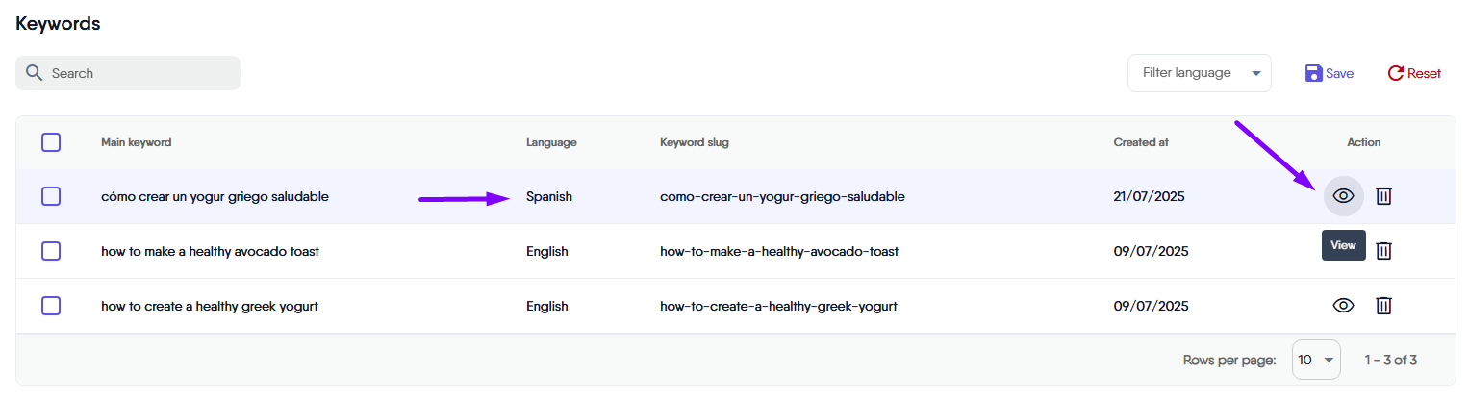1469x400 pixels.
Task: Click the magnifying glass search icon
Action: click(x=35, y=73)
